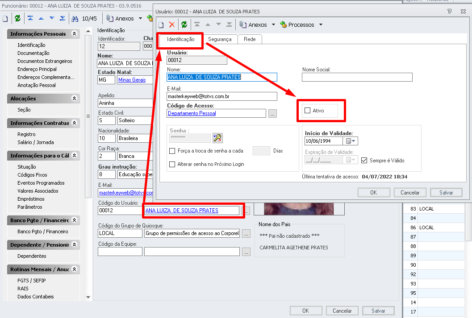This screenshot has width=472, height=318.
Task: Open Expiração de Validade calendar dropdown
Action: 351,160
